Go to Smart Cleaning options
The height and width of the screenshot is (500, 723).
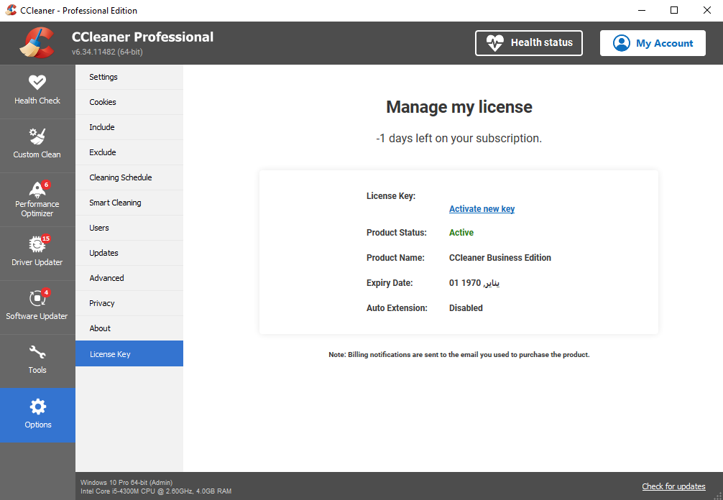tap(129, 203)
